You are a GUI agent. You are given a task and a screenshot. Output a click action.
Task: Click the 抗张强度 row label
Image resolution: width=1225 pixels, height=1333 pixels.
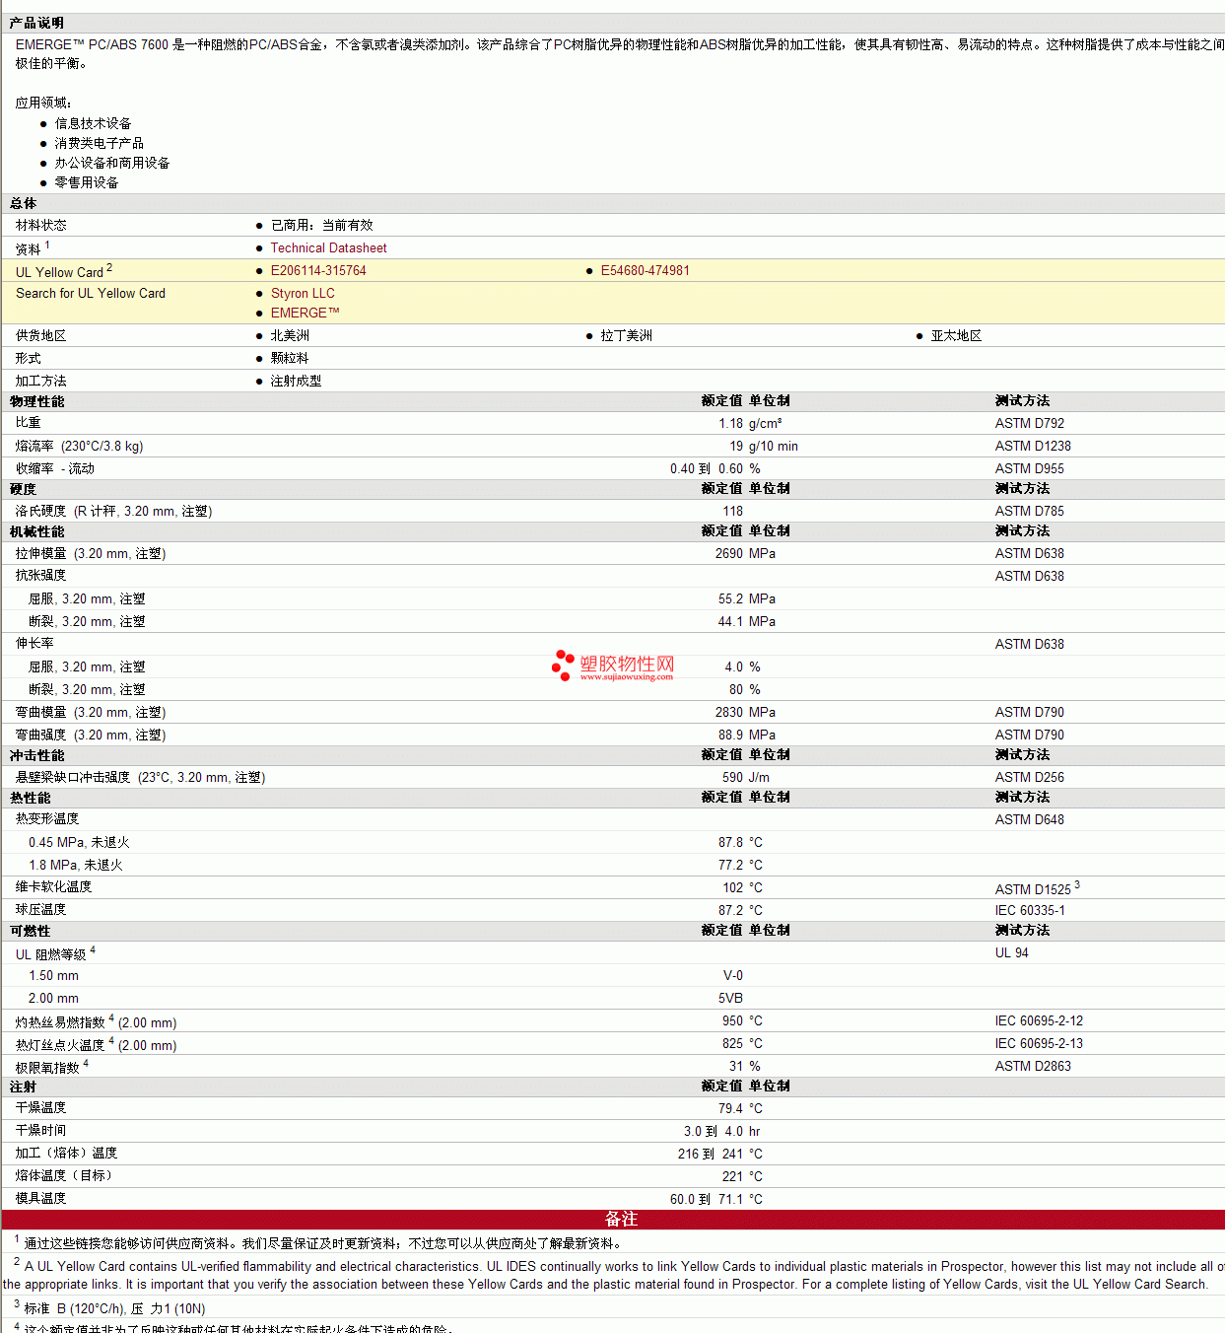click(40, 576)
